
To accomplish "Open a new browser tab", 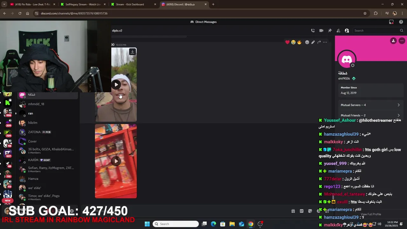I will pos(213,4).
